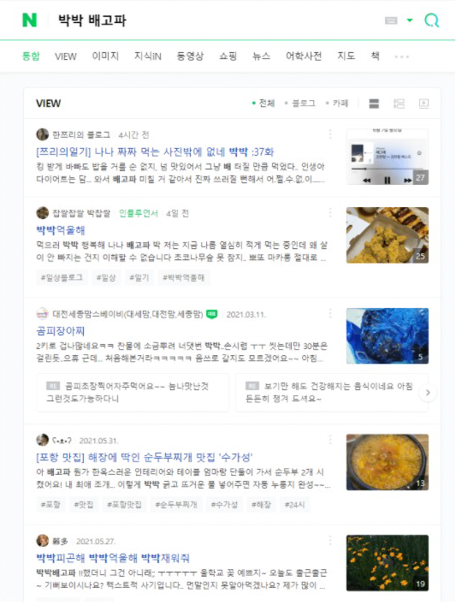Select the 블로그 filter option

coord(299,103)
